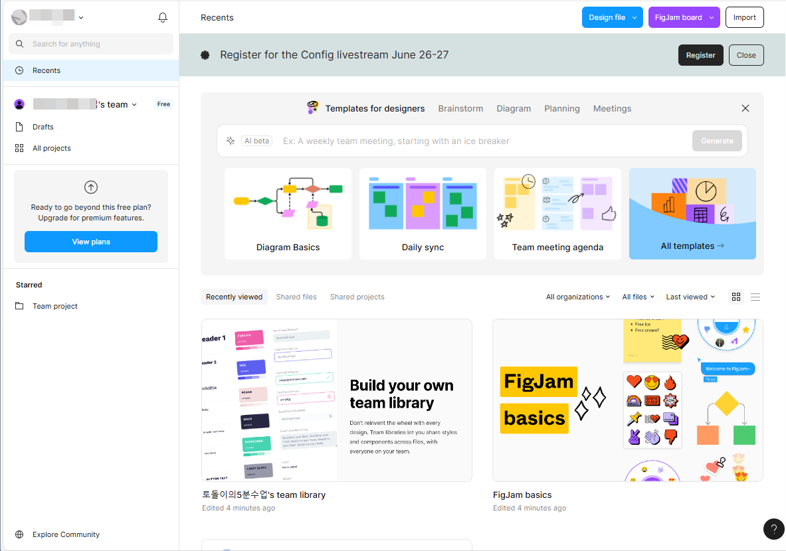Viewport: 786px width, 551px height.
Task: Open the notifications bell
Action: click(162, 17)
